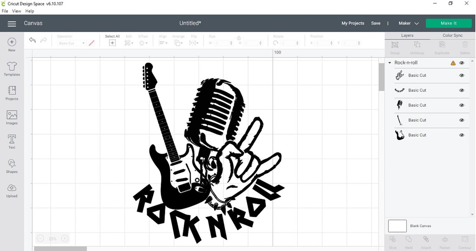Screen dimensions: 476x251
Task: Toggle visibility of the microphone Basic Cut layer
Action: [x=462, y=105]
